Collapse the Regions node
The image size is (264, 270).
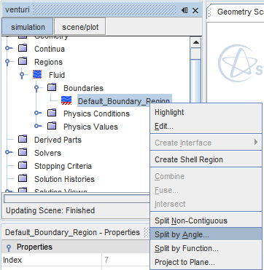[7, 62]
